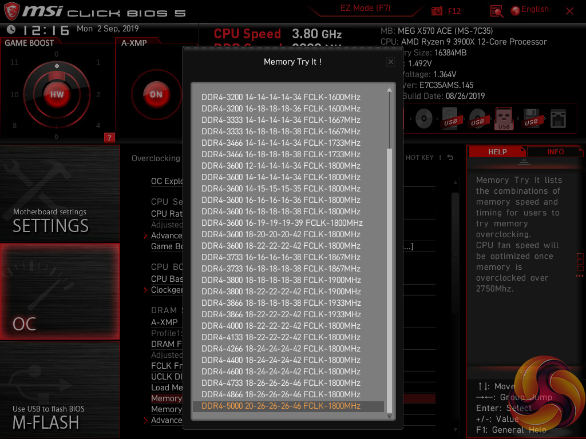Select DDR4-3800 18-18-18-18-38 preset
The width and height of the screenshot is (586, 439).
click(x=280, y=280)
